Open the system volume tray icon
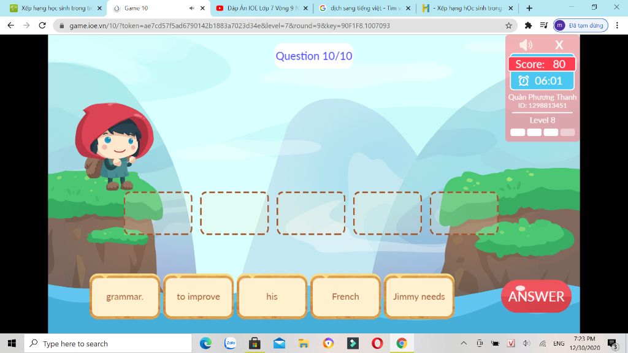 click(527, 343)
